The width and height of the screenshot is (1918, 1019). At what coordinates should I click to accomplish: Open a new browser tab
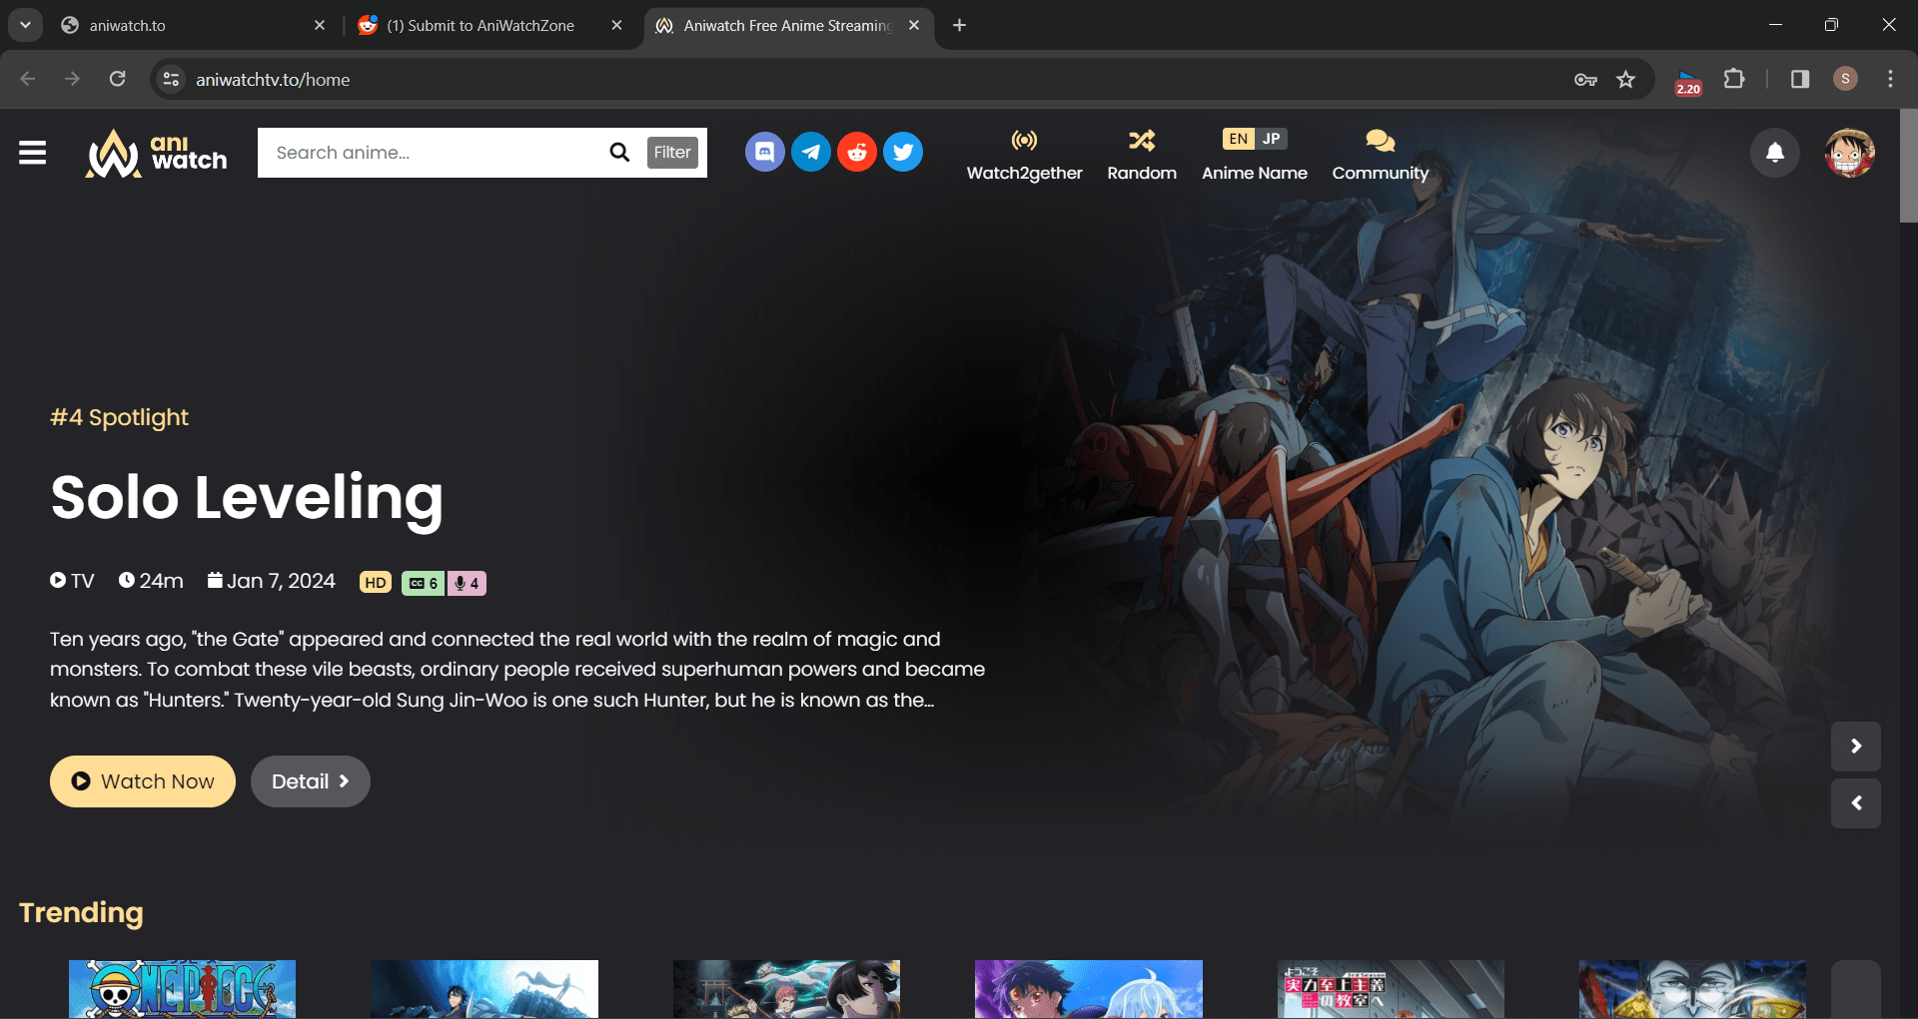(959, 25)
